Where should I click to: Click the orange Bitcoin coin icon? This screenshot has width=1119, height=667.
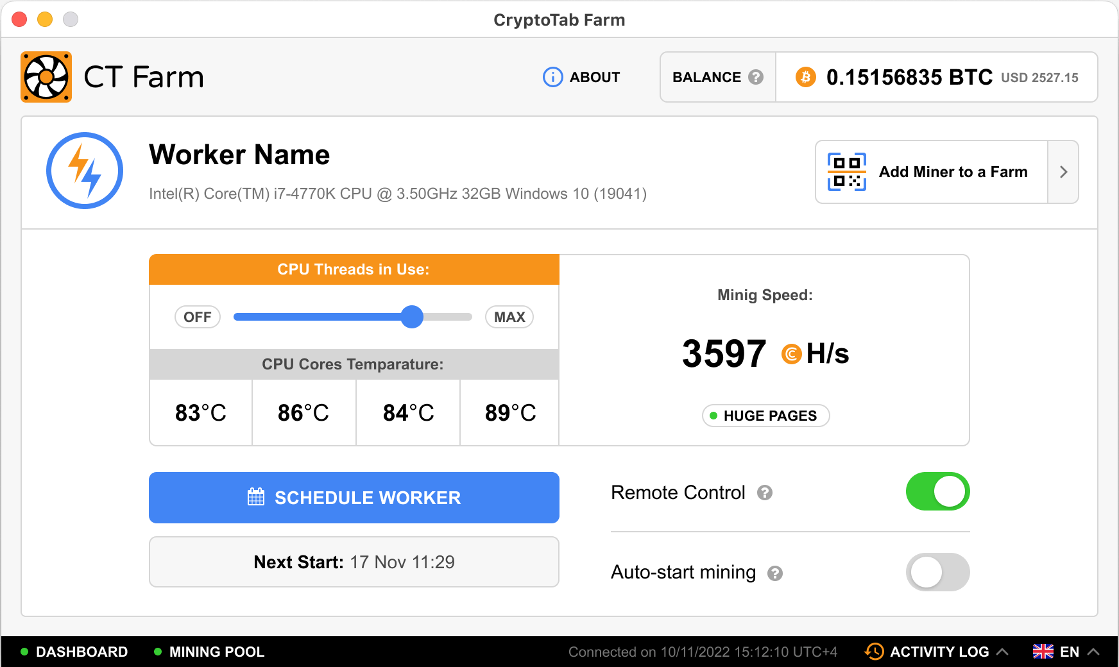(806, 77)
